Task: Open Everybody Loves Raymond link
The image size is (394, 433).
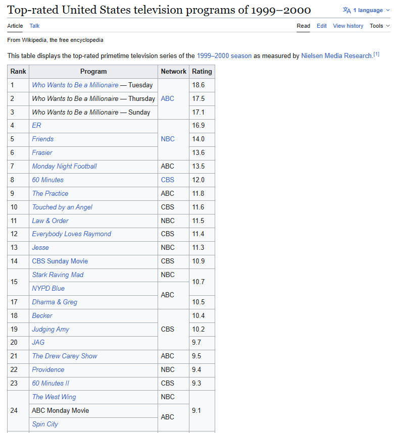Action: tap(72, 234)
